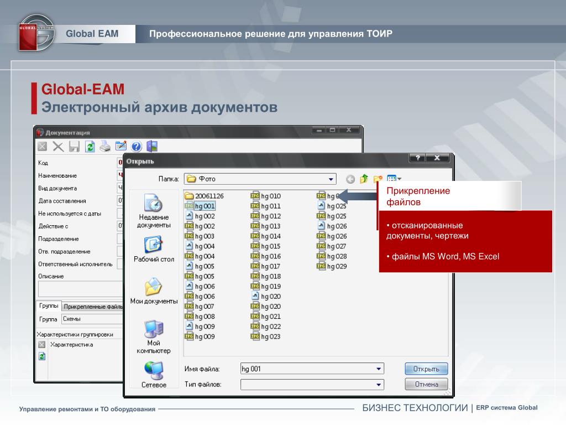The width and height of the screenshot is (566, 425).
Task: Select the hg 014 JPG file
Action: pos(266,236)
